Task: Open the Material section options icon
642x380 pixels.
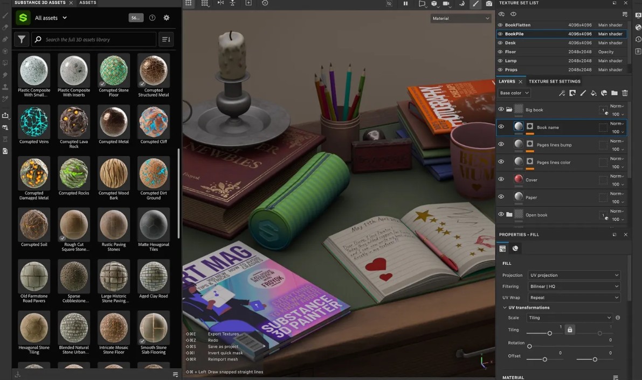Action: tap(615, 377)
